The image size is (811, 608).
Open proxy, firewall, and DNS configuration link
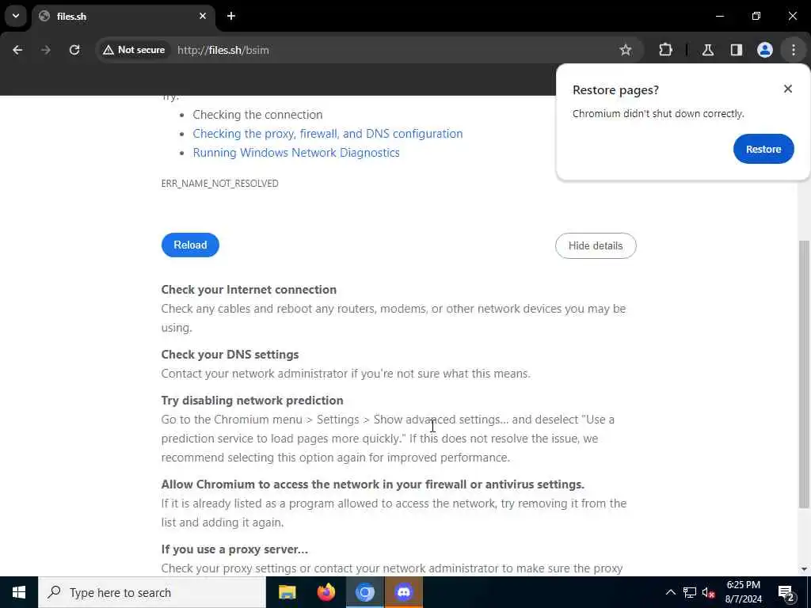[x=328, y=133]
